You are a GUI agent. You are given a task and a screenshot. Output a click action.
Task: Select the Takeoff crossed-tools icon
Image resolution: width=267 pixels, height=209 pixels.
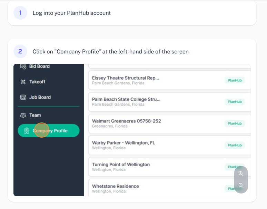click(x=23, y=82)
